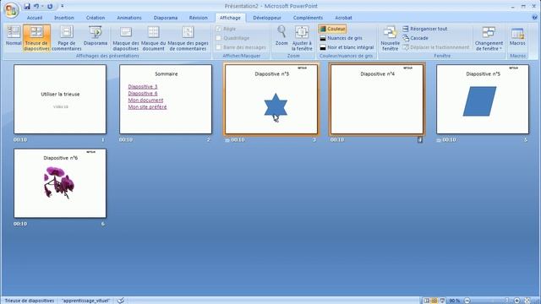Click Ajuster à la fenêtre
The image size is (541, 304).
(x=302, y=38)
